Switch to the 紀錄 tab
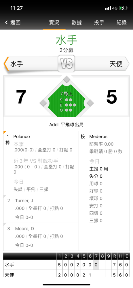This screenshot has width=133, height=288. (x=121, y=22)
